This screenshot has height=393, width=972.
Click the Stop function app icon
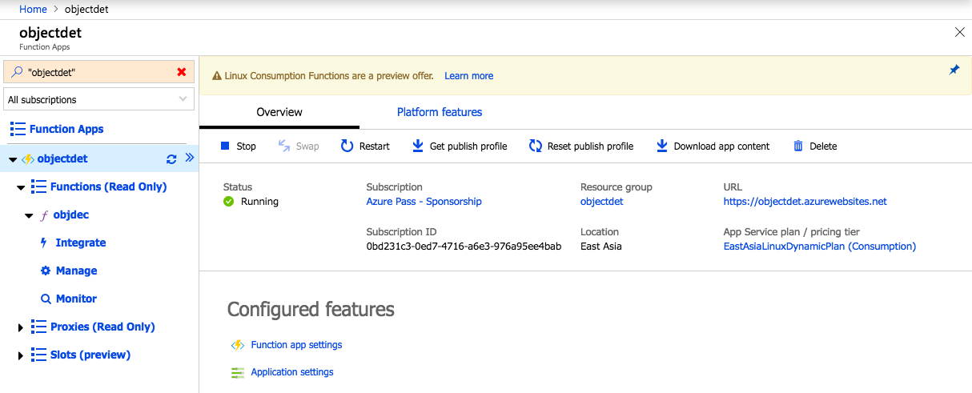click(x=225, y=146)
